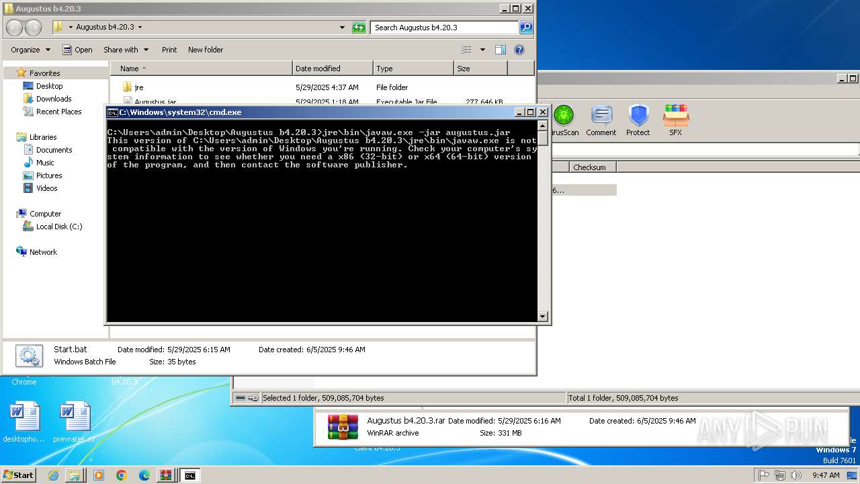Create a New folder
Viewport: 860px width, 484px height.
coord(206,50)
